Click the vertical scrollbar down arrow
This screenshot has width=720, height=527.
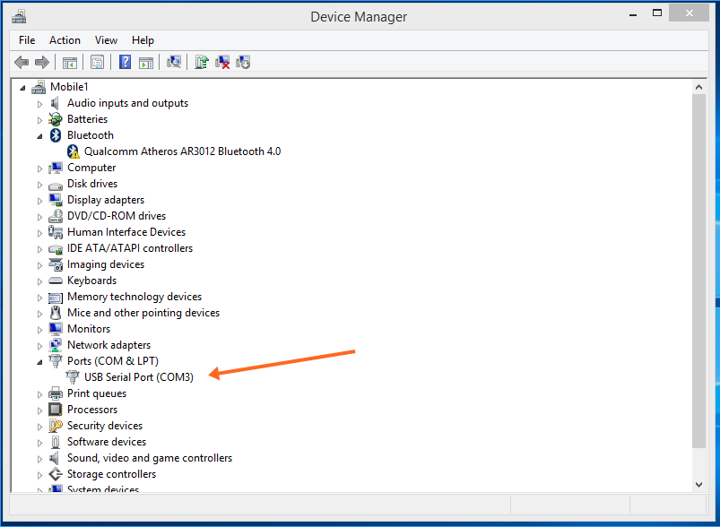pos(700,484)
